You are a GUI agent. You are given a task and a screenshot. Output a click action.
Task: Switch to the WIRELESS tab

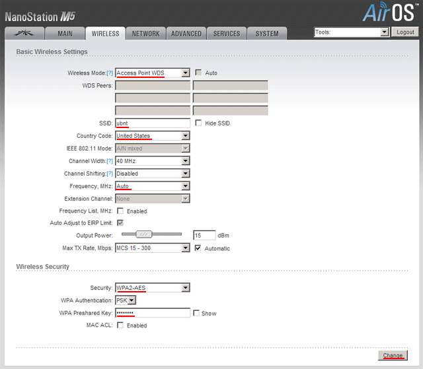pyautogui.click(x=106, y=34)
